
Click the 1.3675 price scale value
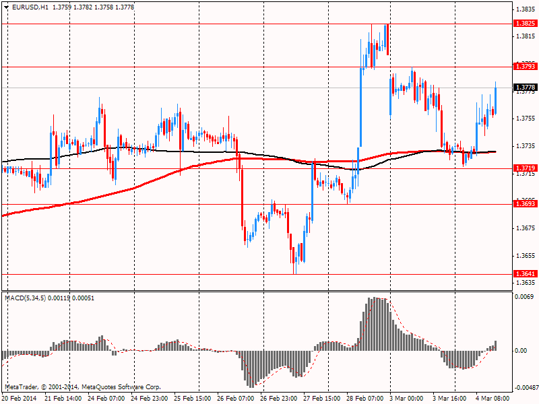click(x=526, y=228)
